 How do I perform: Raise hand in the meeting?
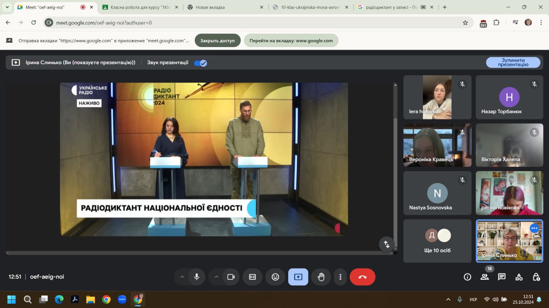pyautogui.click(x=321, y=277)
